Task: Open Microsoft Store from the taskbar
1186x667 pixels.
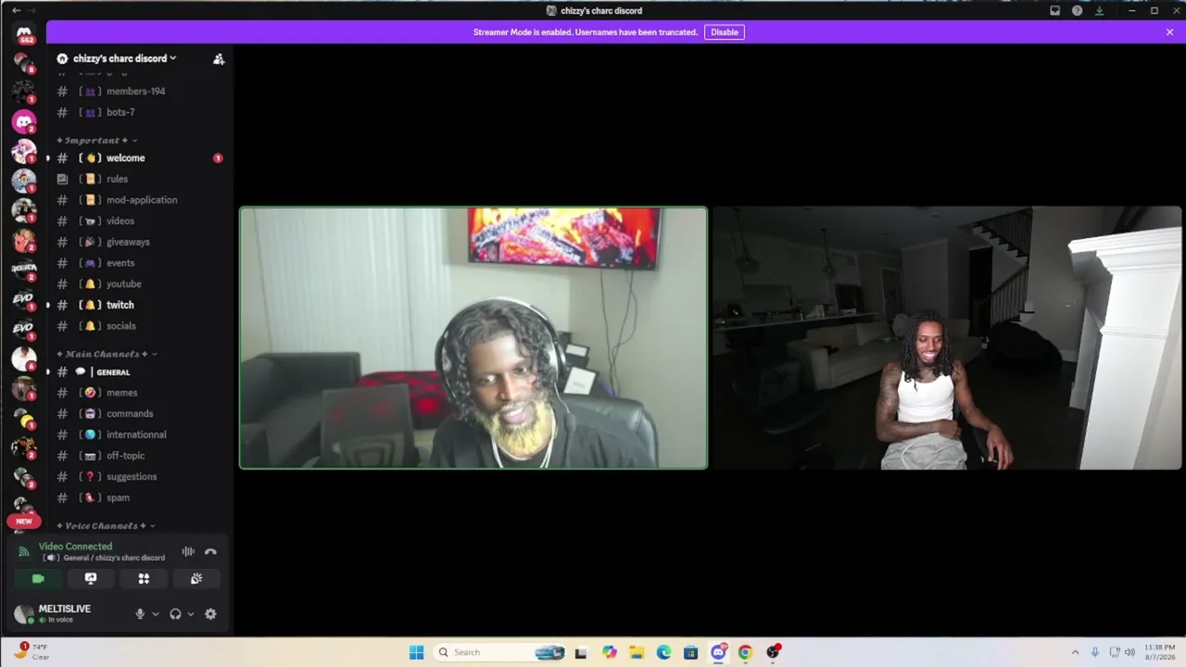Action: pos(690,652)
